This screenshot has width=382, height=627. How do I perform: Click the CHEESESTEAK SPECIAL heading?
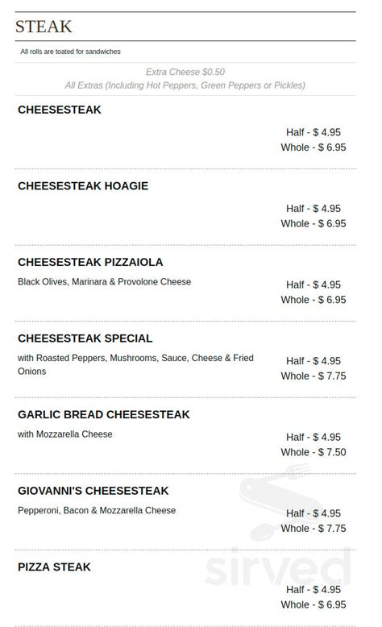point(85,338)
